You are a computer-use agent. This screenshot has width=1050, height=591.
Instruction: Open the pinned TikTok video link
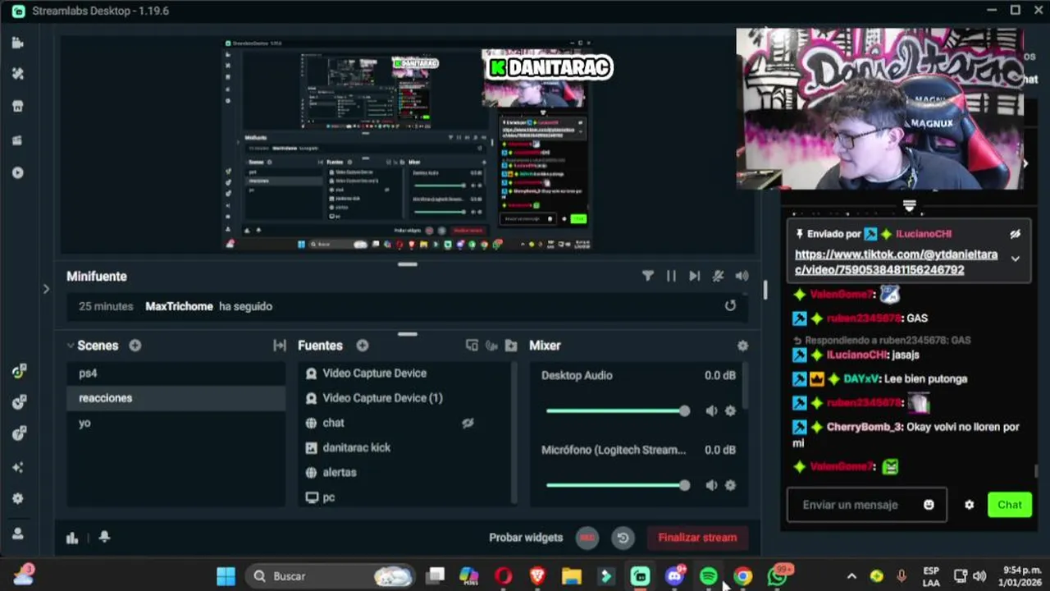pos(896,262)
